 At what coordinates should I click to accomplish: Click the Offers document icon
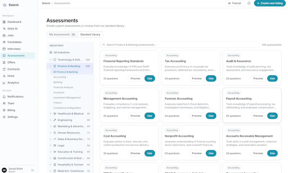coord(4,62)
